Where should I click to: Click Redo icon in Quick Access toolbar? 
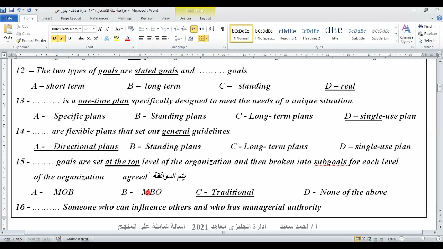[x=29, y=10]
